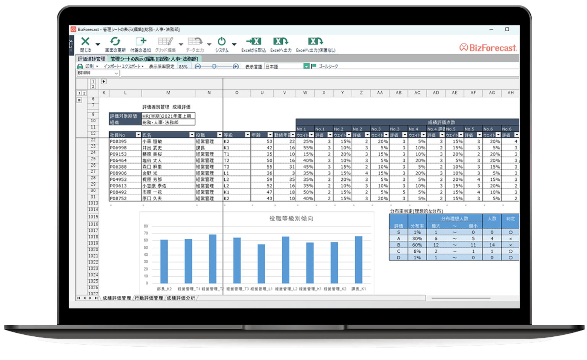
Task: Open the 氏名 column filter dropdown
Action: coord(191,135)
